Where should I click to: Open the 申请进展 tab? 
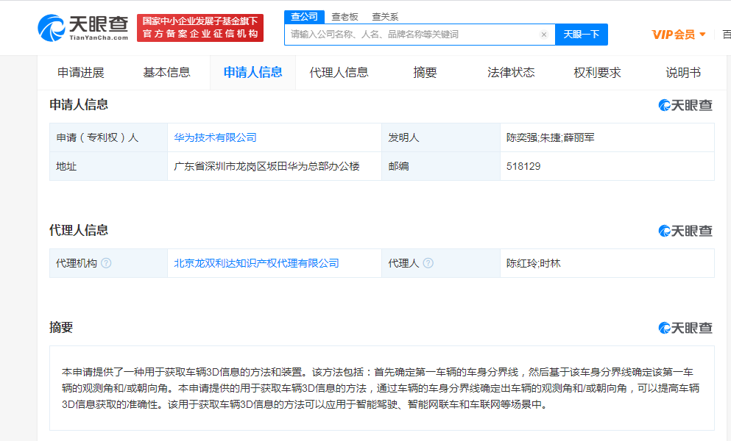click(81, 72)
